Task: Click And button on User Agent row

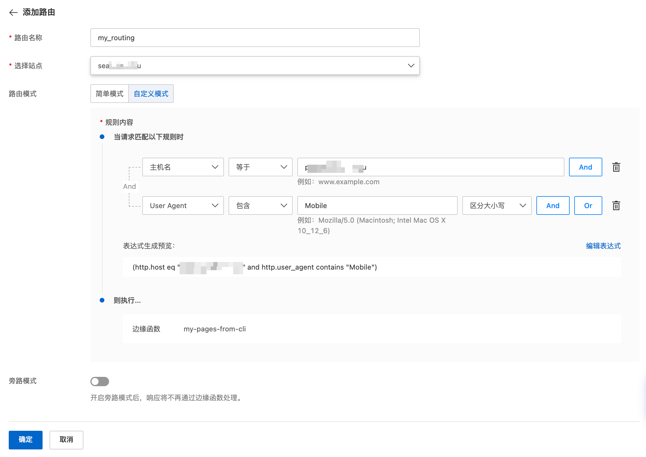Action: (x=553, y=206)
